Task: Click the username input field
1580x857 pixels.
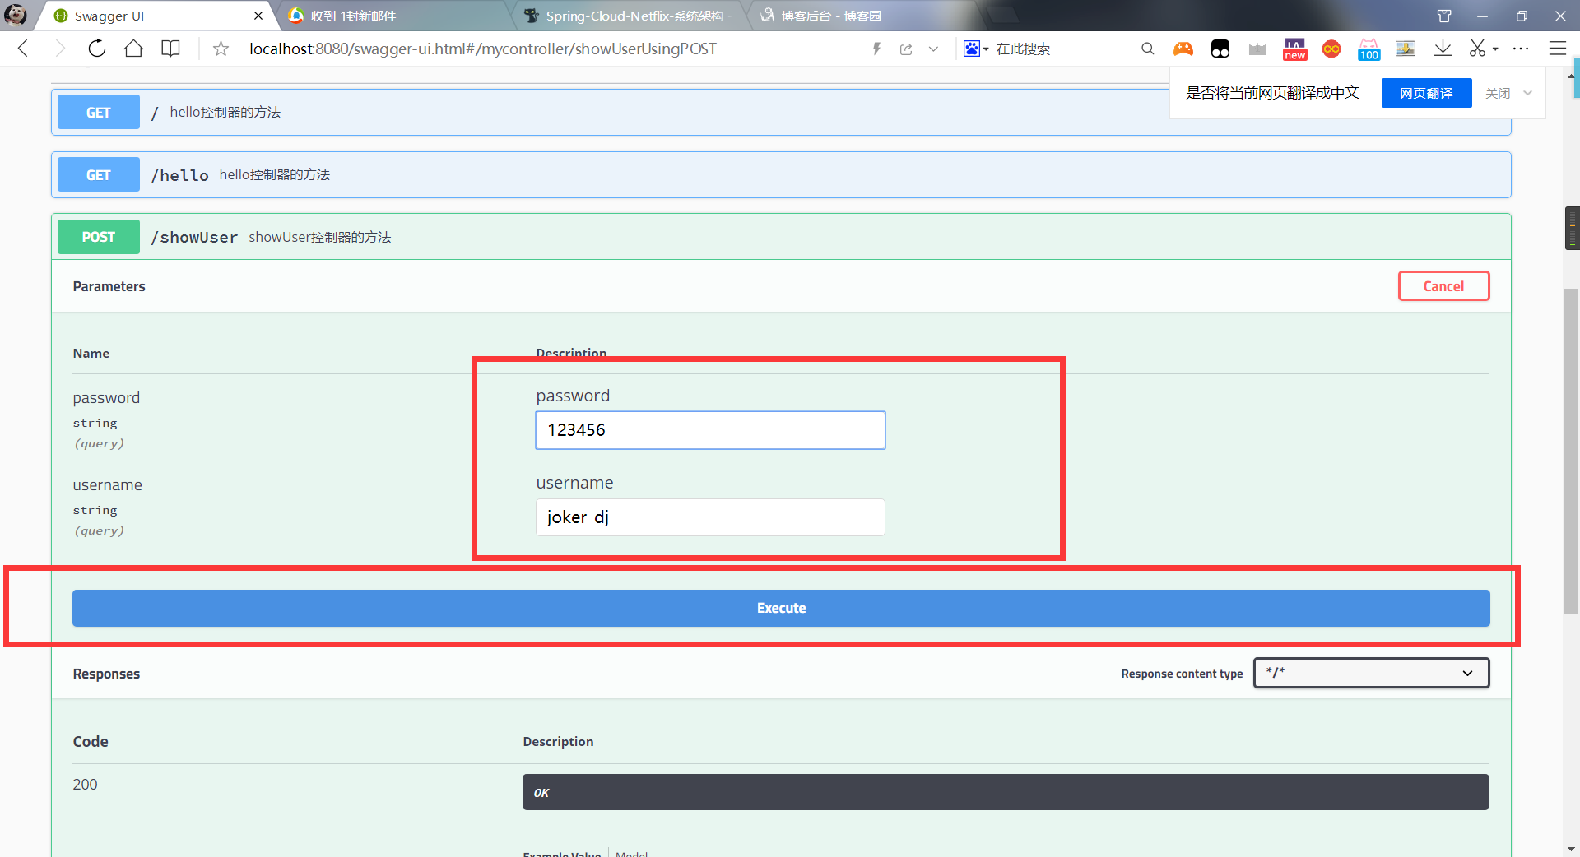Action: (710, 517)
